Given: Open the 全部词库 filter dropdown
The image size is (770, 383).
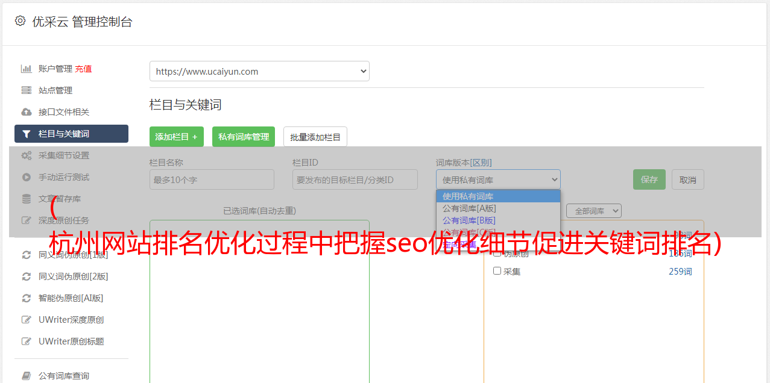Looking at the screenshot, I should coord(593,211).
